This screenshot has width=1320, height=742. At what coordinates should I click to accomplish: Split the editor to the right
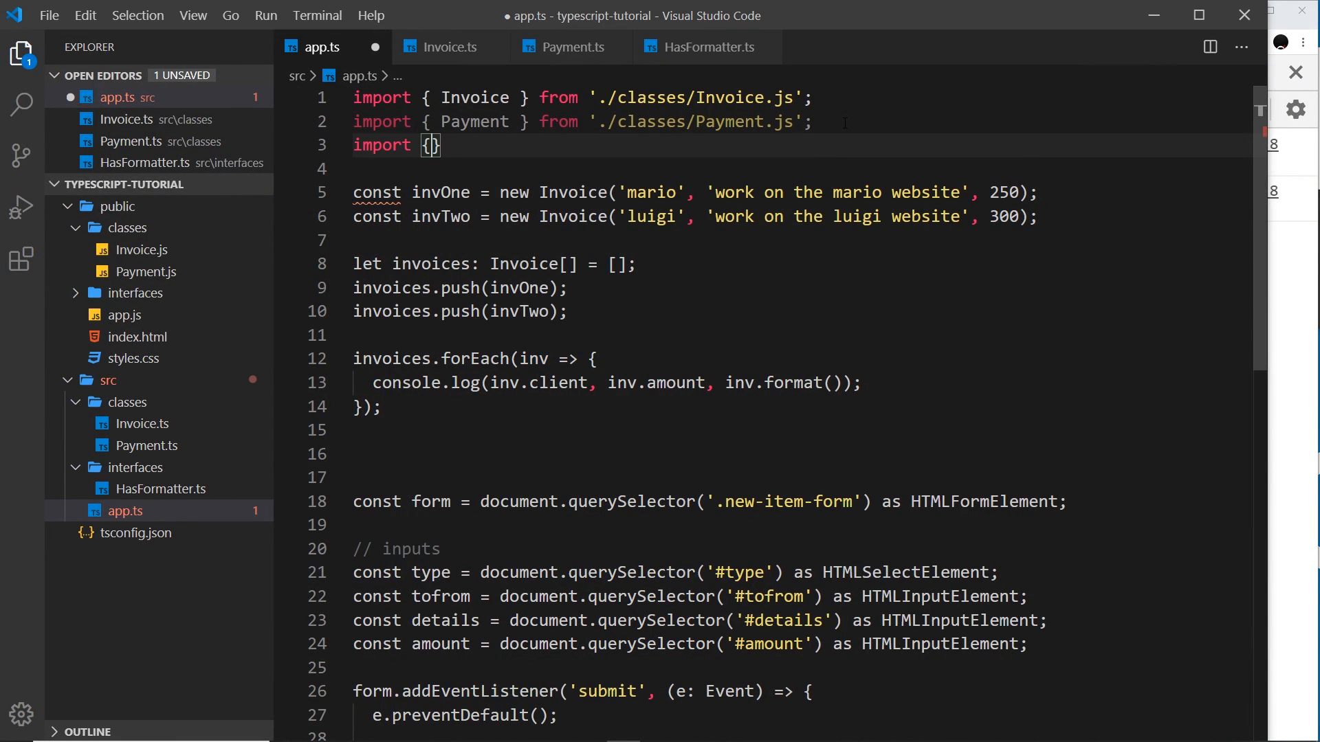pyautogui.click(x=1210, y=47)
